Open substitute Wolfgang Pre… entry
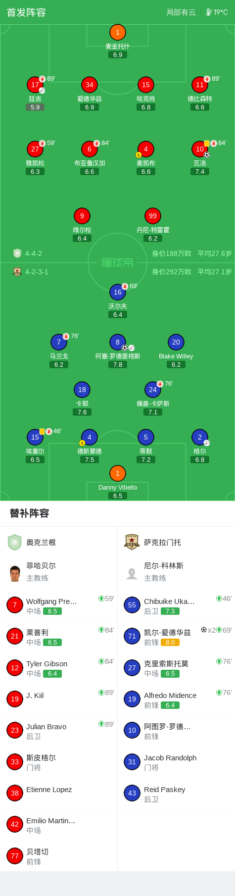 point(59,605)
